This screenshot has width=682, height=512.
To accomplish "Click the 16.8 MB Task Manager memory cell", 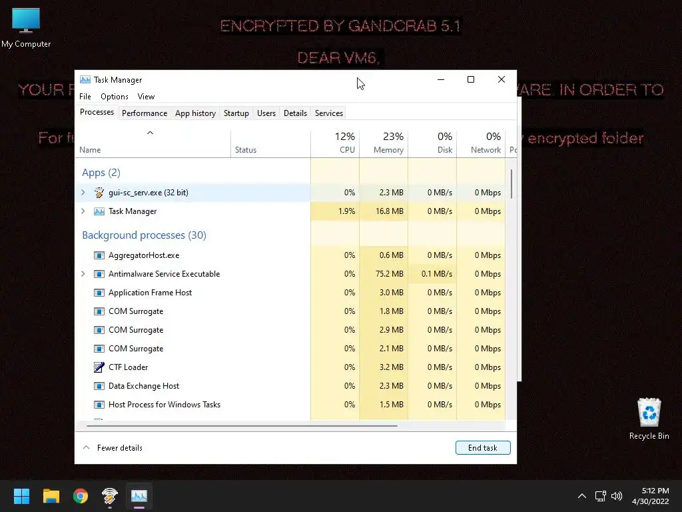I will tap(384, 211).
